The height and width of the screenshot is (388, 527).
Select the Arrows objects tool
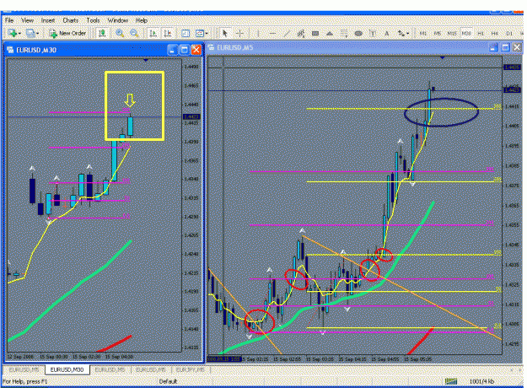pyautogui.click(x=401, y=33)
